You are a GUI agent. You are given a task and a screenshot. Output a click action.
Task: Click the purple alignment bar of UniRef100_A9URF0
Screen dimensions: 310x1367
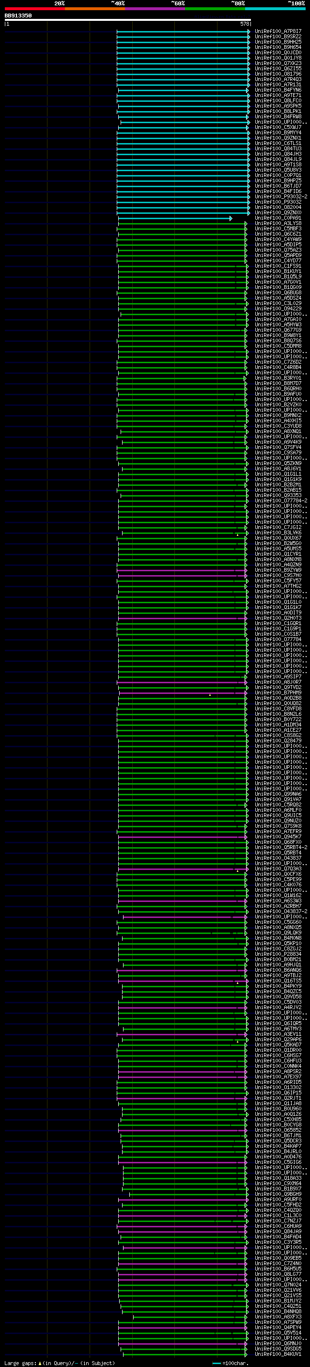183,1199
